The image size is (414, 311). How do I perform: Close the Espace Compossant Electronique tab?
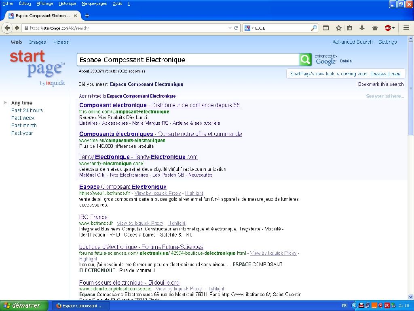point(75,16)
